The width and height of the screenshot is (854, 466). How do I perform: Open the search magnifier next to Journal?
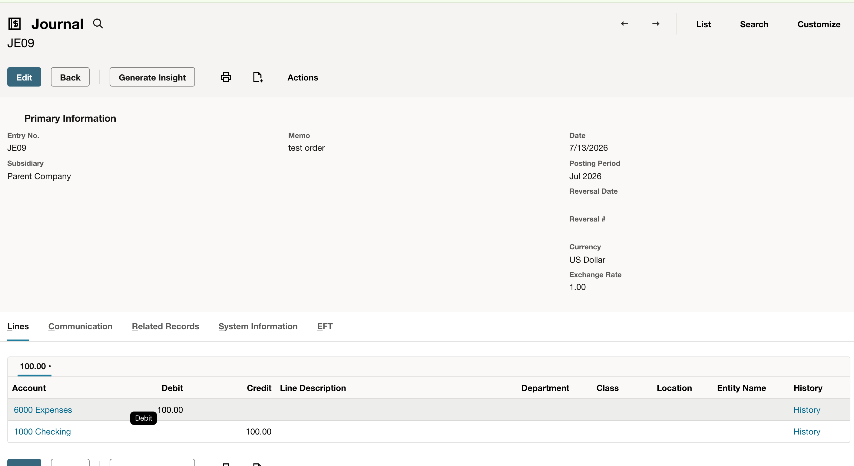[x=98, y=24]
